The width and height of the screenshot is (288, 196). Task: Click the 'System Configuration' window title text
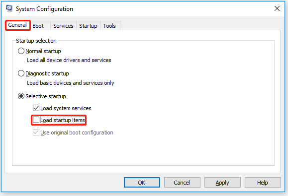click(44, 9)
